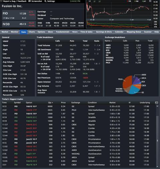The height and width of the screenshot is (169, 160).
Task: Click the Report a bug icon
Action: click(x=1, y=1)
